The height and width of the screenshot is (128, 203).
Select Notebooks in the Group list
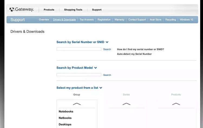click(x=66, y=111)
